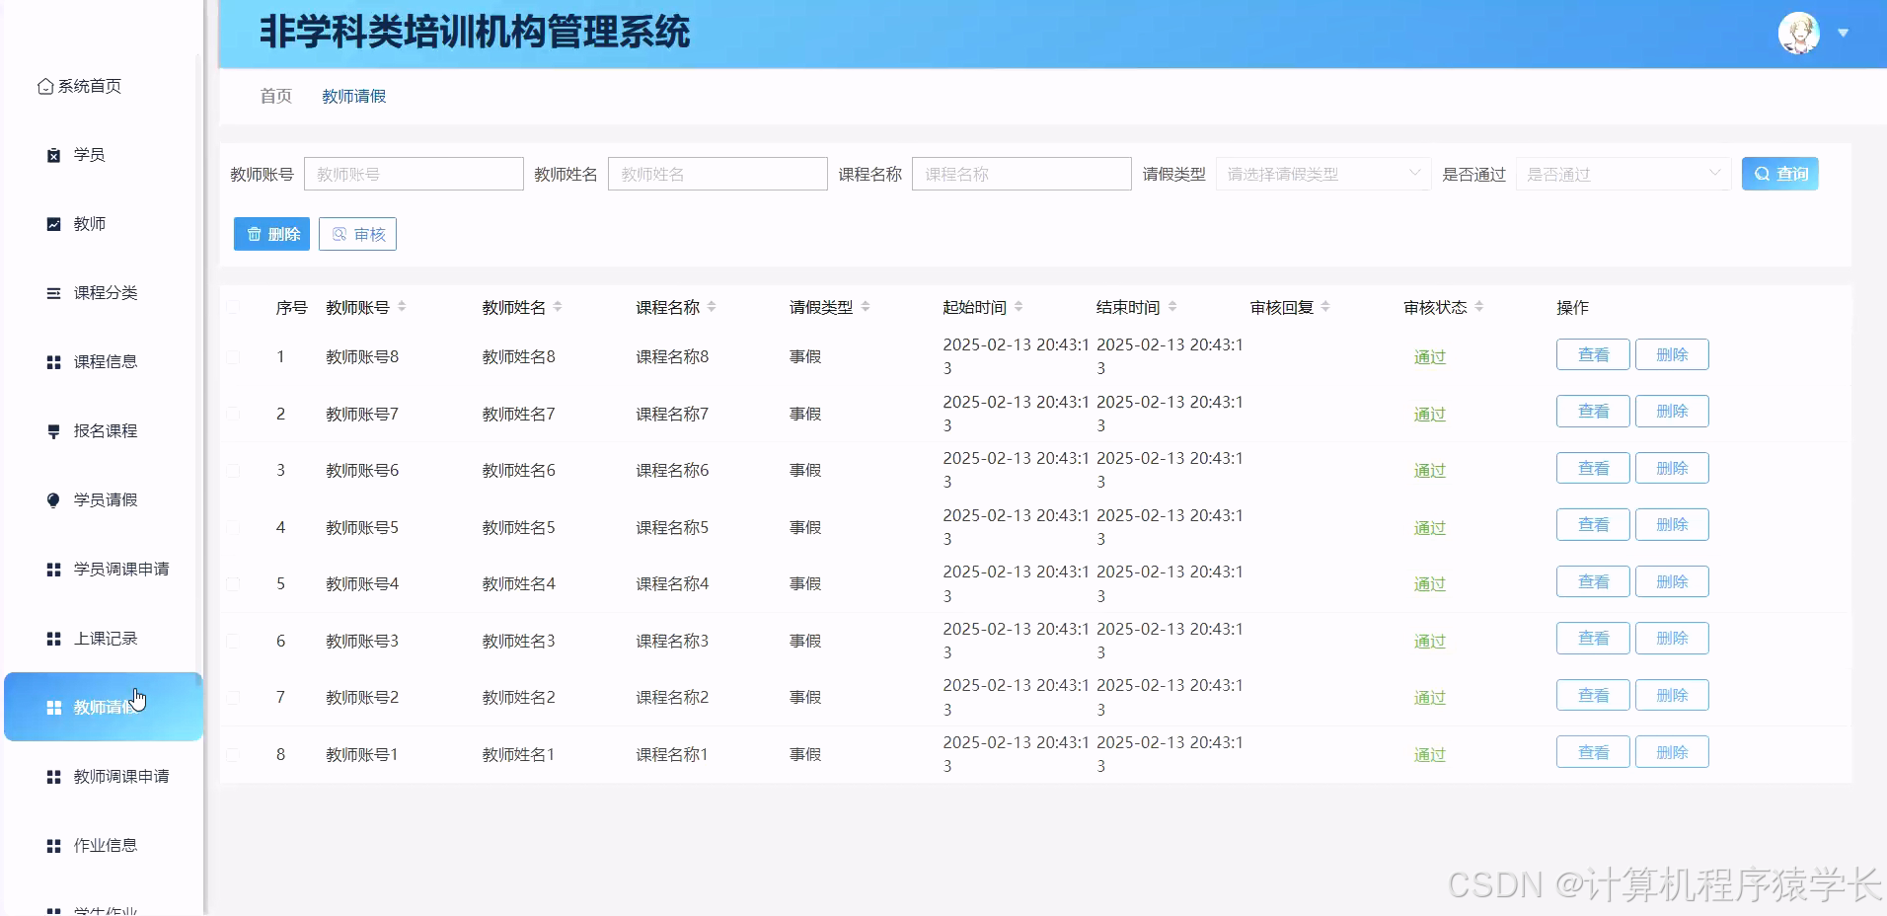Click 查看 on the 教师账号7 row

pyautogui.click(x=1592, y=412)
